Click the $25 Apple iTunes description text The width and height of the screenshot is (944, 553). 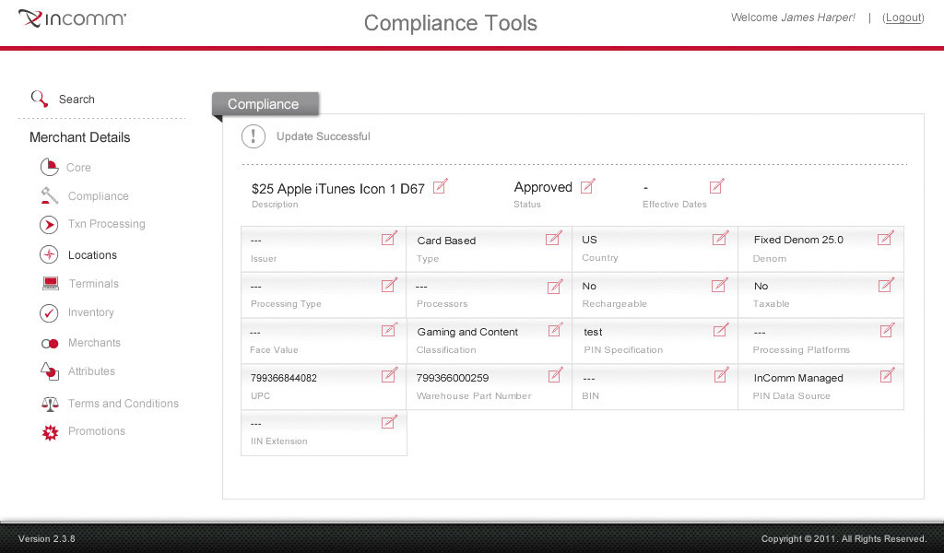tap(337, 189)
